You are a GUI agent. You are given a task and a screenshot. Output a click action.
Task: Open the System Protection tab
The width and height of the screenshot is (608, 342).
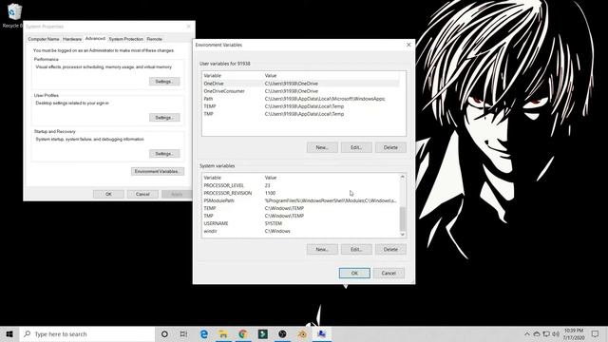click(126, 39)
